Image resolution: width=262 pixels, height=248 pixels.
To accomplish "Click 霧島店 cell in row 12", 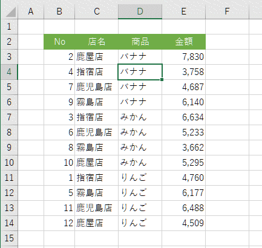I will [96, 193].
